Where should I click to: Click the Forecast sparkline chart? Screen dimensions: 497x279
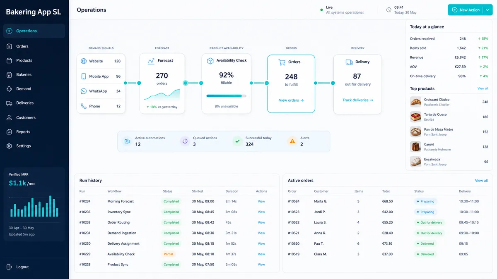162,95
